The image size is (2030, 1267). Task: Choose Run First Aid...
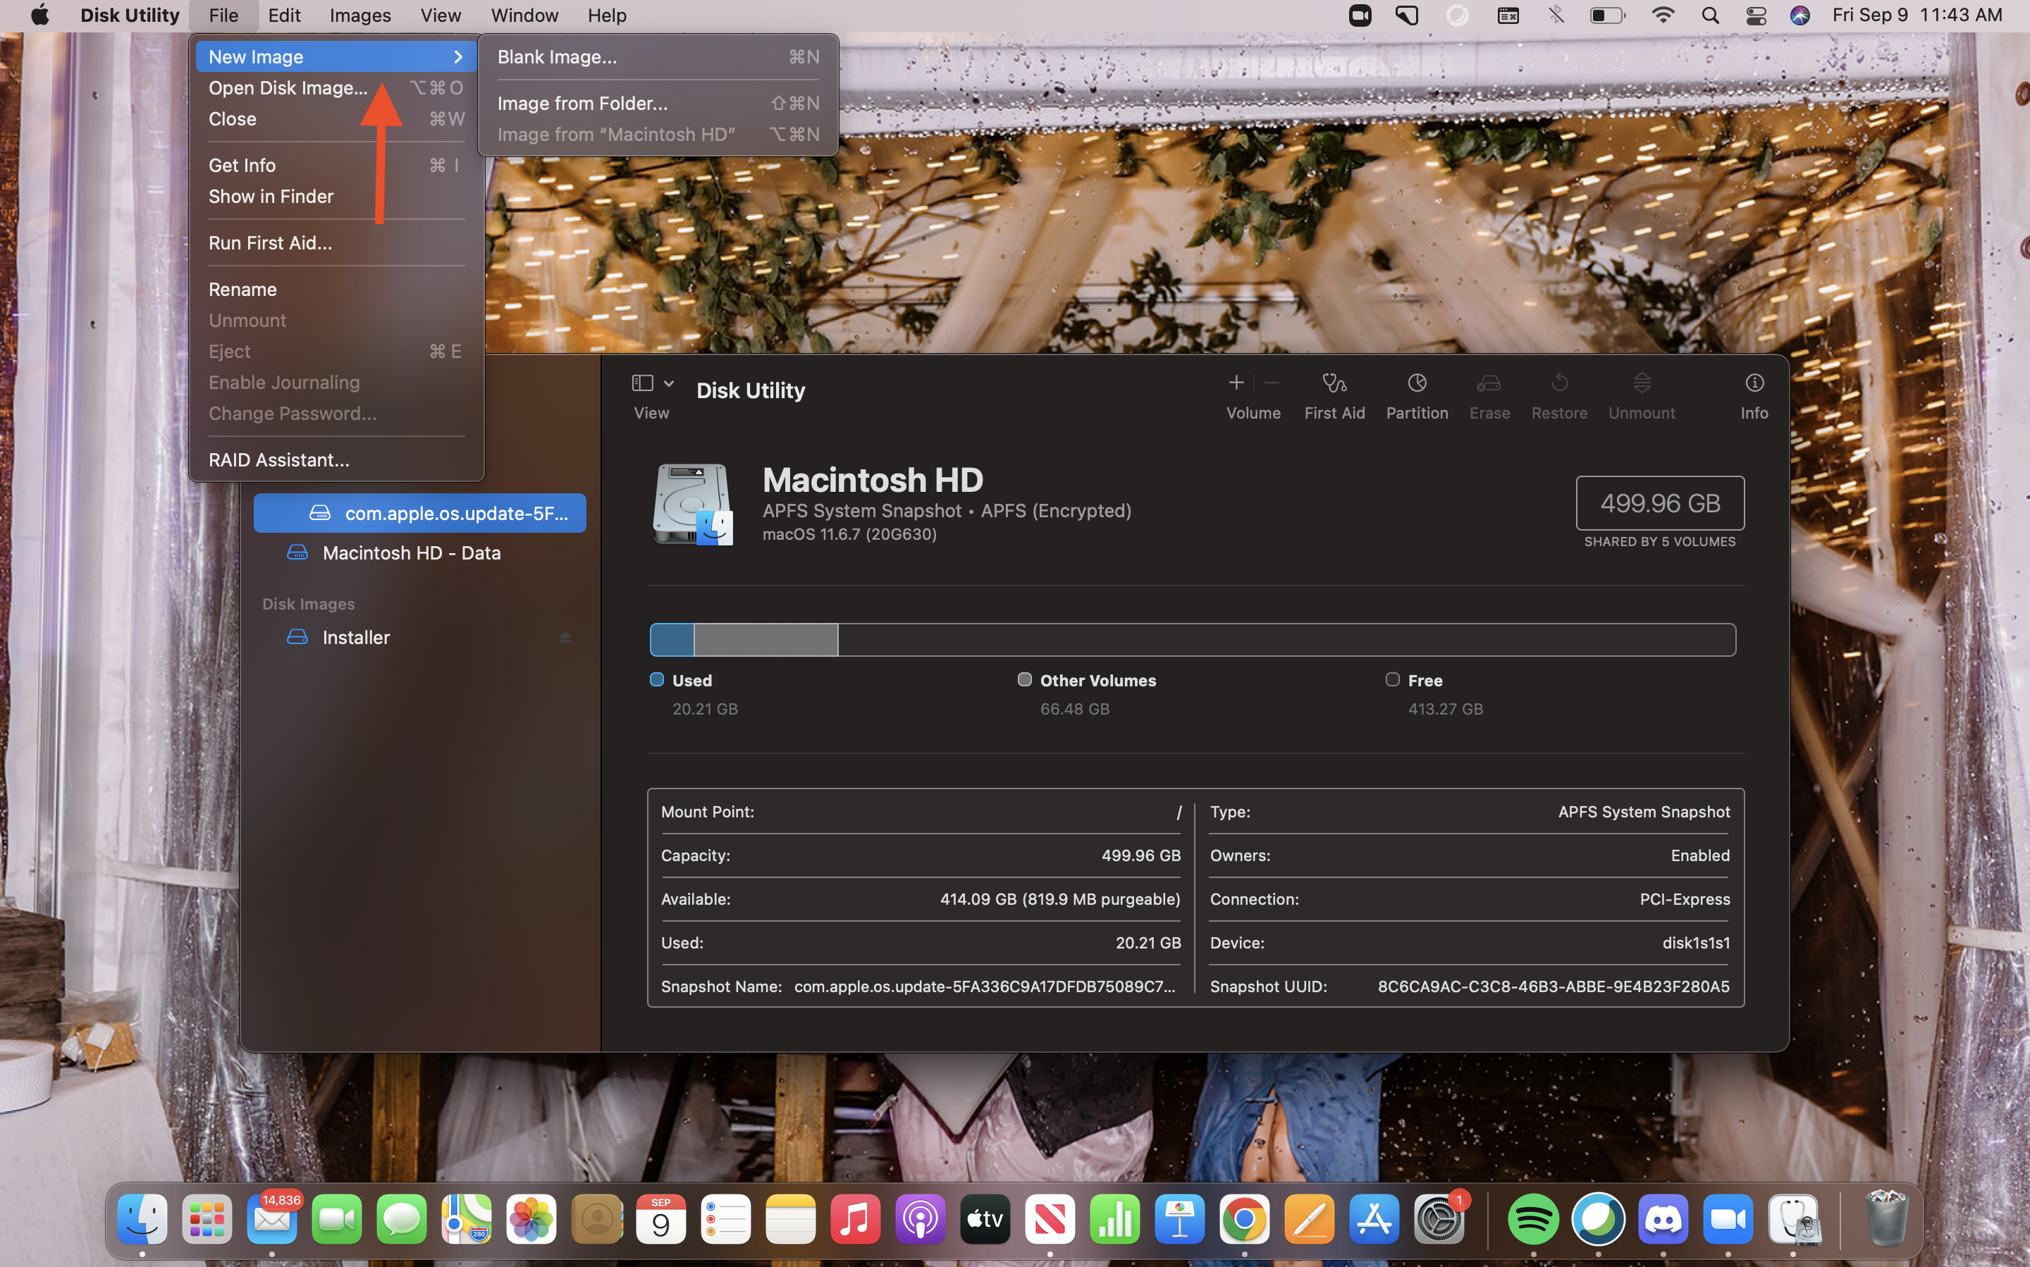336,243
